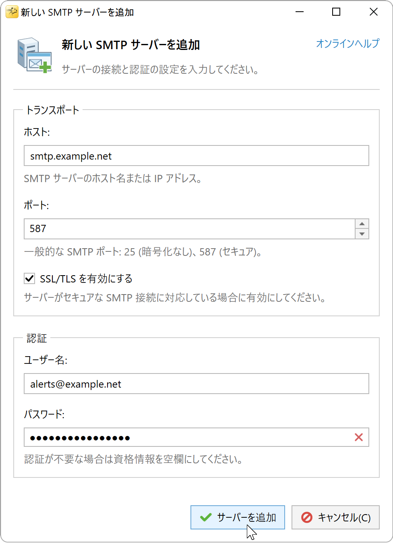The image size is (393, 552).
Task: Click the ポート: label text
Action: click(x=36, y=205)
